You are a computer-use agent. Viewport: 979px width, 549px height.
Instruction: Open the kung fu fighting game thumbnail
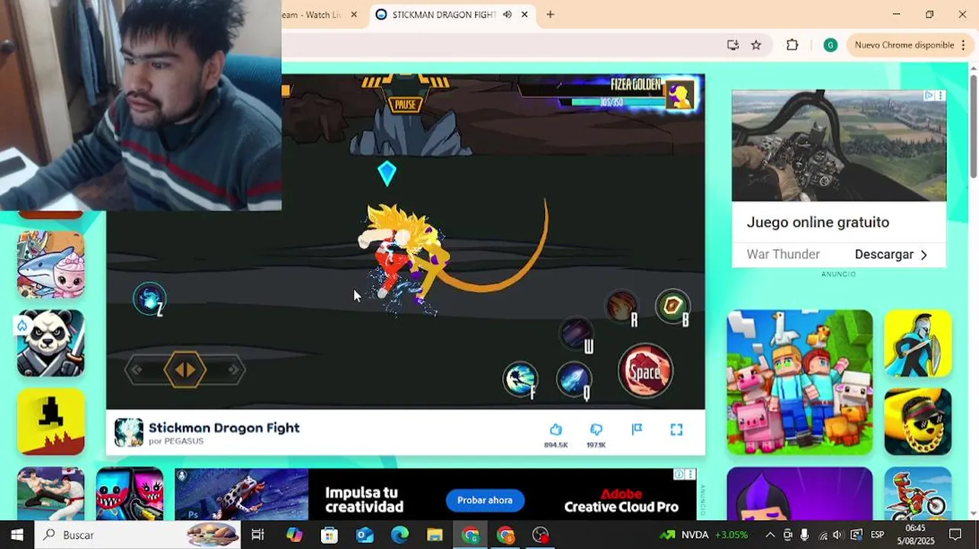51,493
